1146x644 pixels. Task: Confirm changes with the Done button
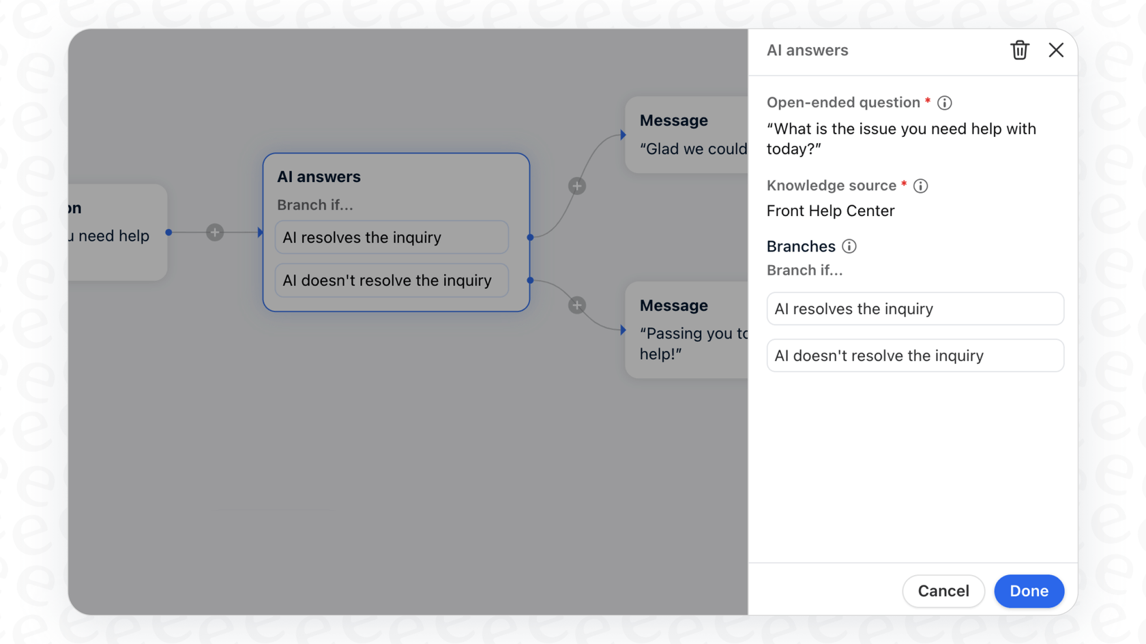pyautogui.click(x=1029, y=591)
